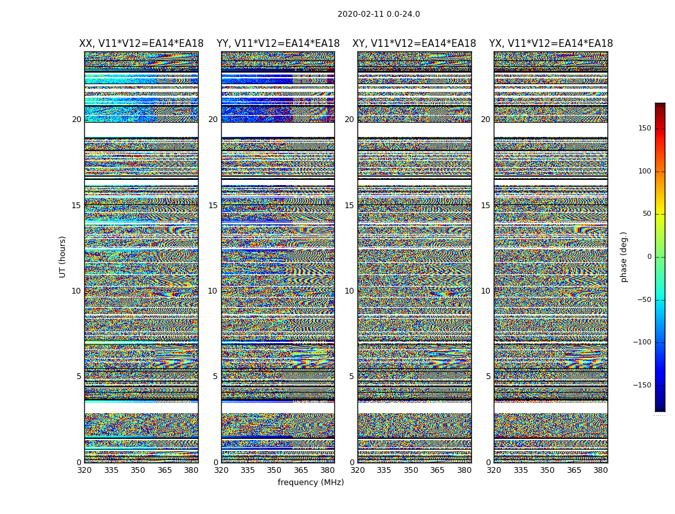Image resolution: width=675 pixels, height=514 pixels.
Task: Click the UT (hours) axis label
Action: [x=62, y=257]
